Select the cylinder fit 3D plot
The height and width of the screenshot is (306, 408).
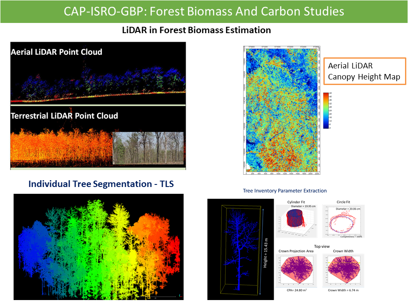coord(296,221)
